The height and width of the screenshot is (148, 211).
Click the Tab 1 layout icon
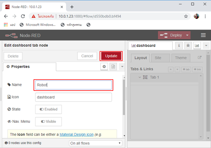145,77
